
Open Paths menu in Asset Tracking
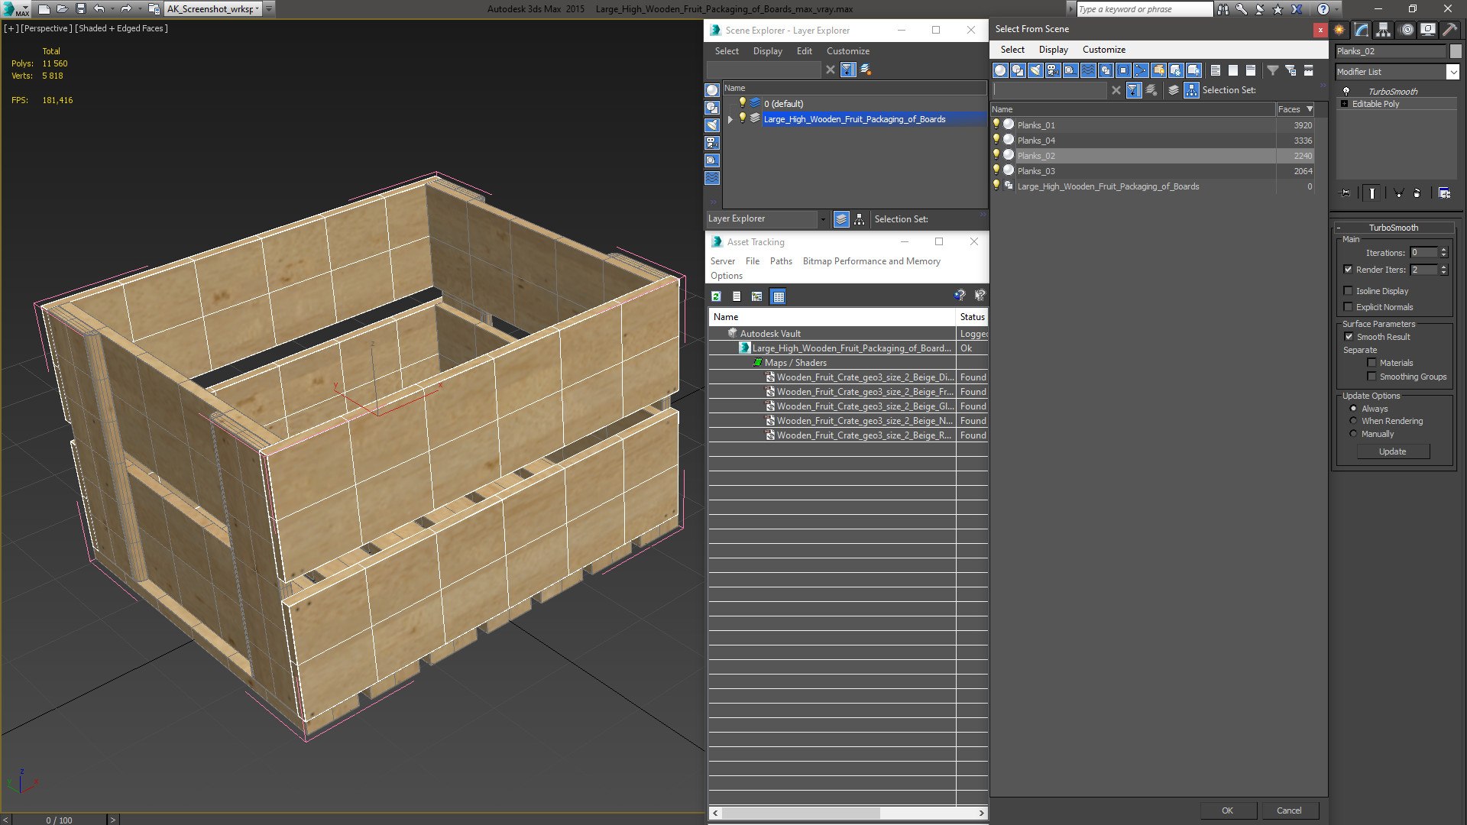click(781, 261)
